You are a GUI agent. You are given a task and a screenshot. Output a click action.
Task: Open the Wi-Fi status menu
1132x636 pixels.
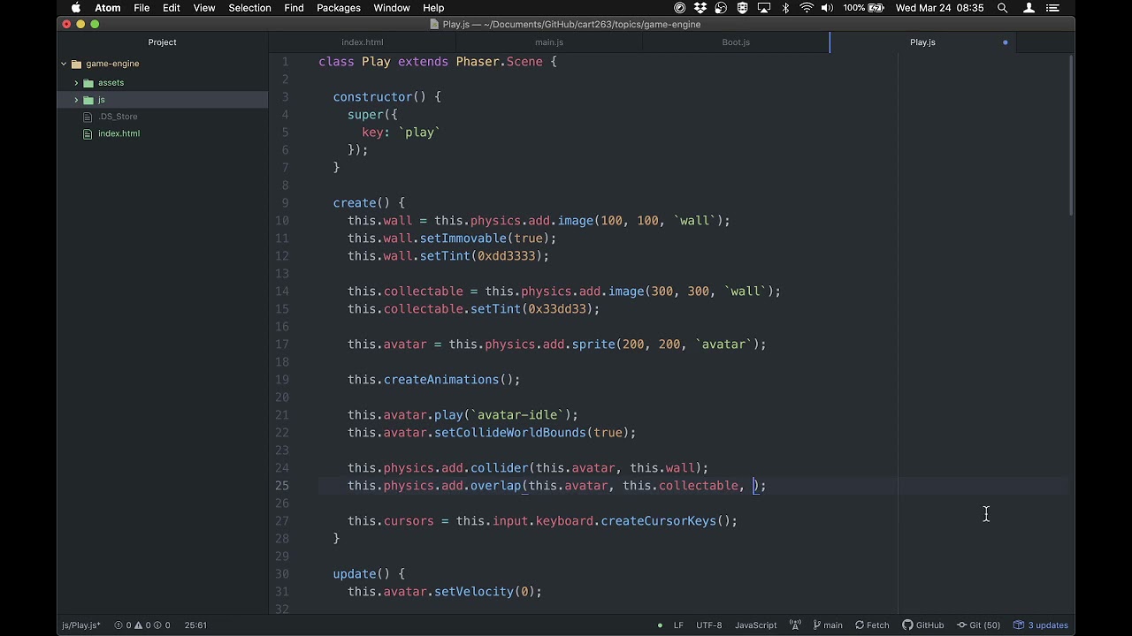point(807,8)
